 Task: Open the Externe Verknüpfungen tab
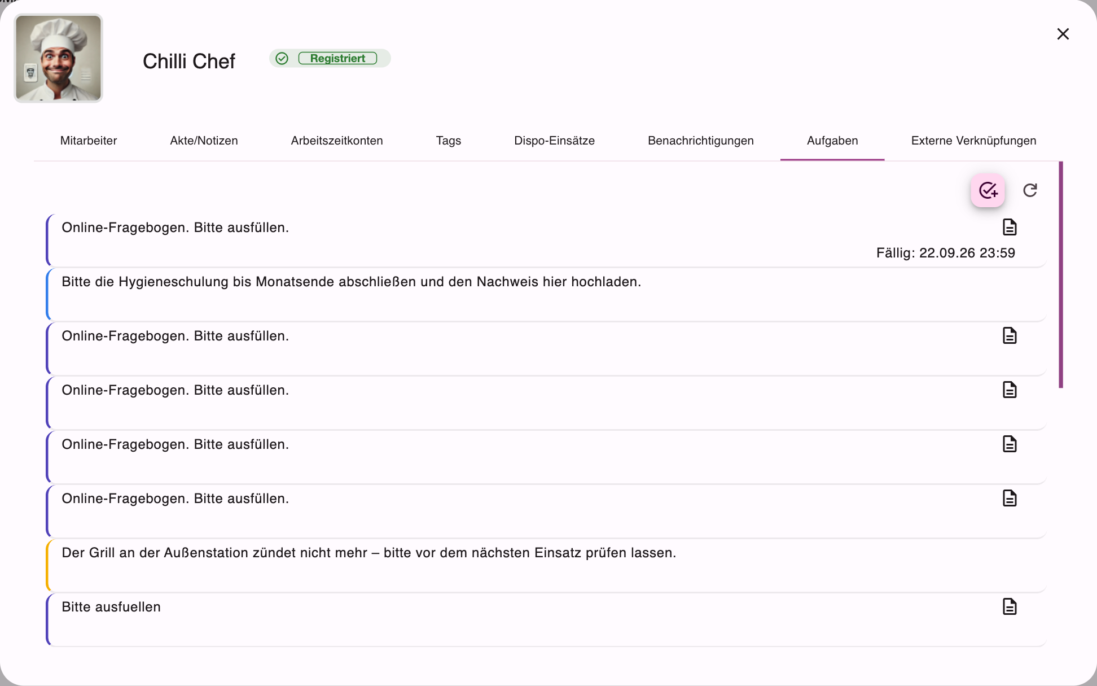pos(973,141)
